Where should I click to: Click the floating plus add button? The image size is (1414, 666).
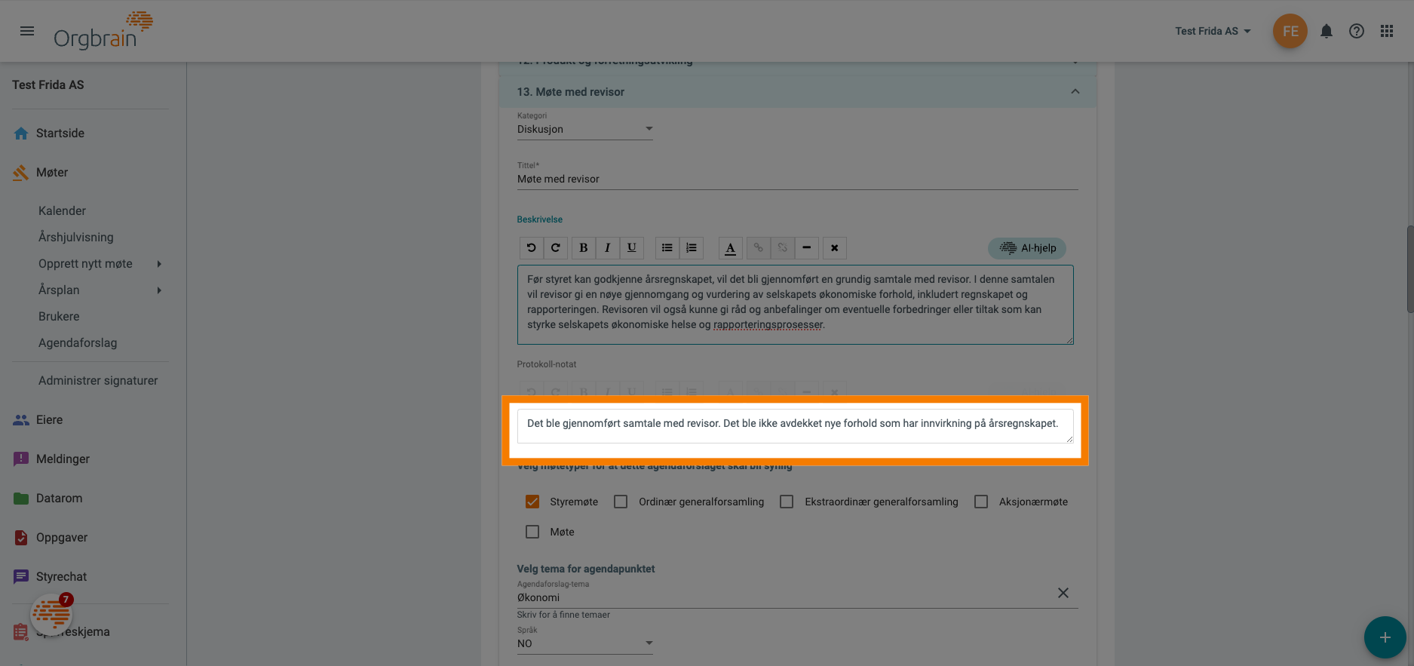[x=1385, y=637]
